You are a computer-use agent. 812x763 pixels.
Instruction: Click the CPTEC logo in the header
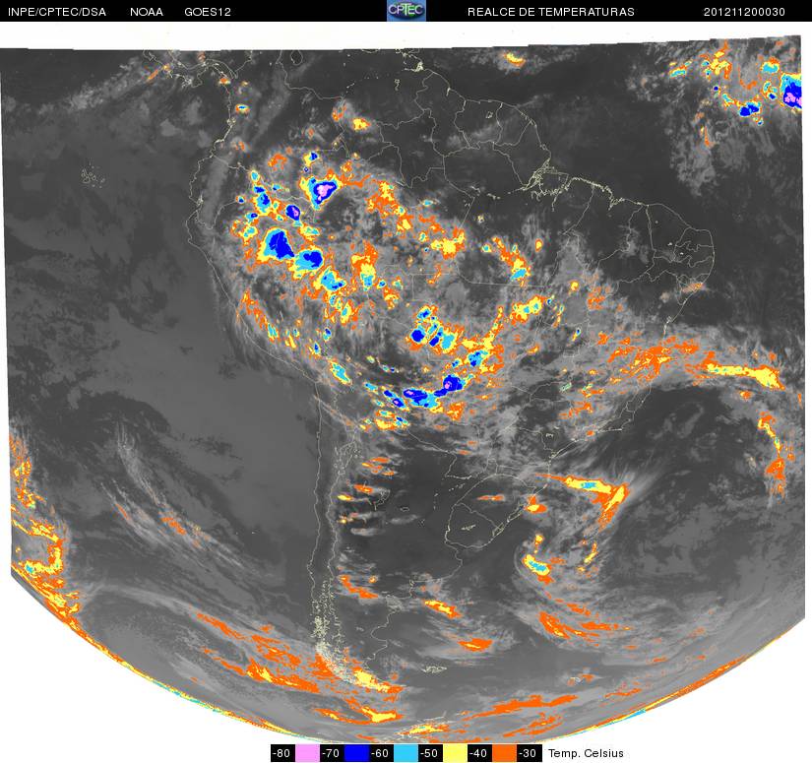click(406, 11)
